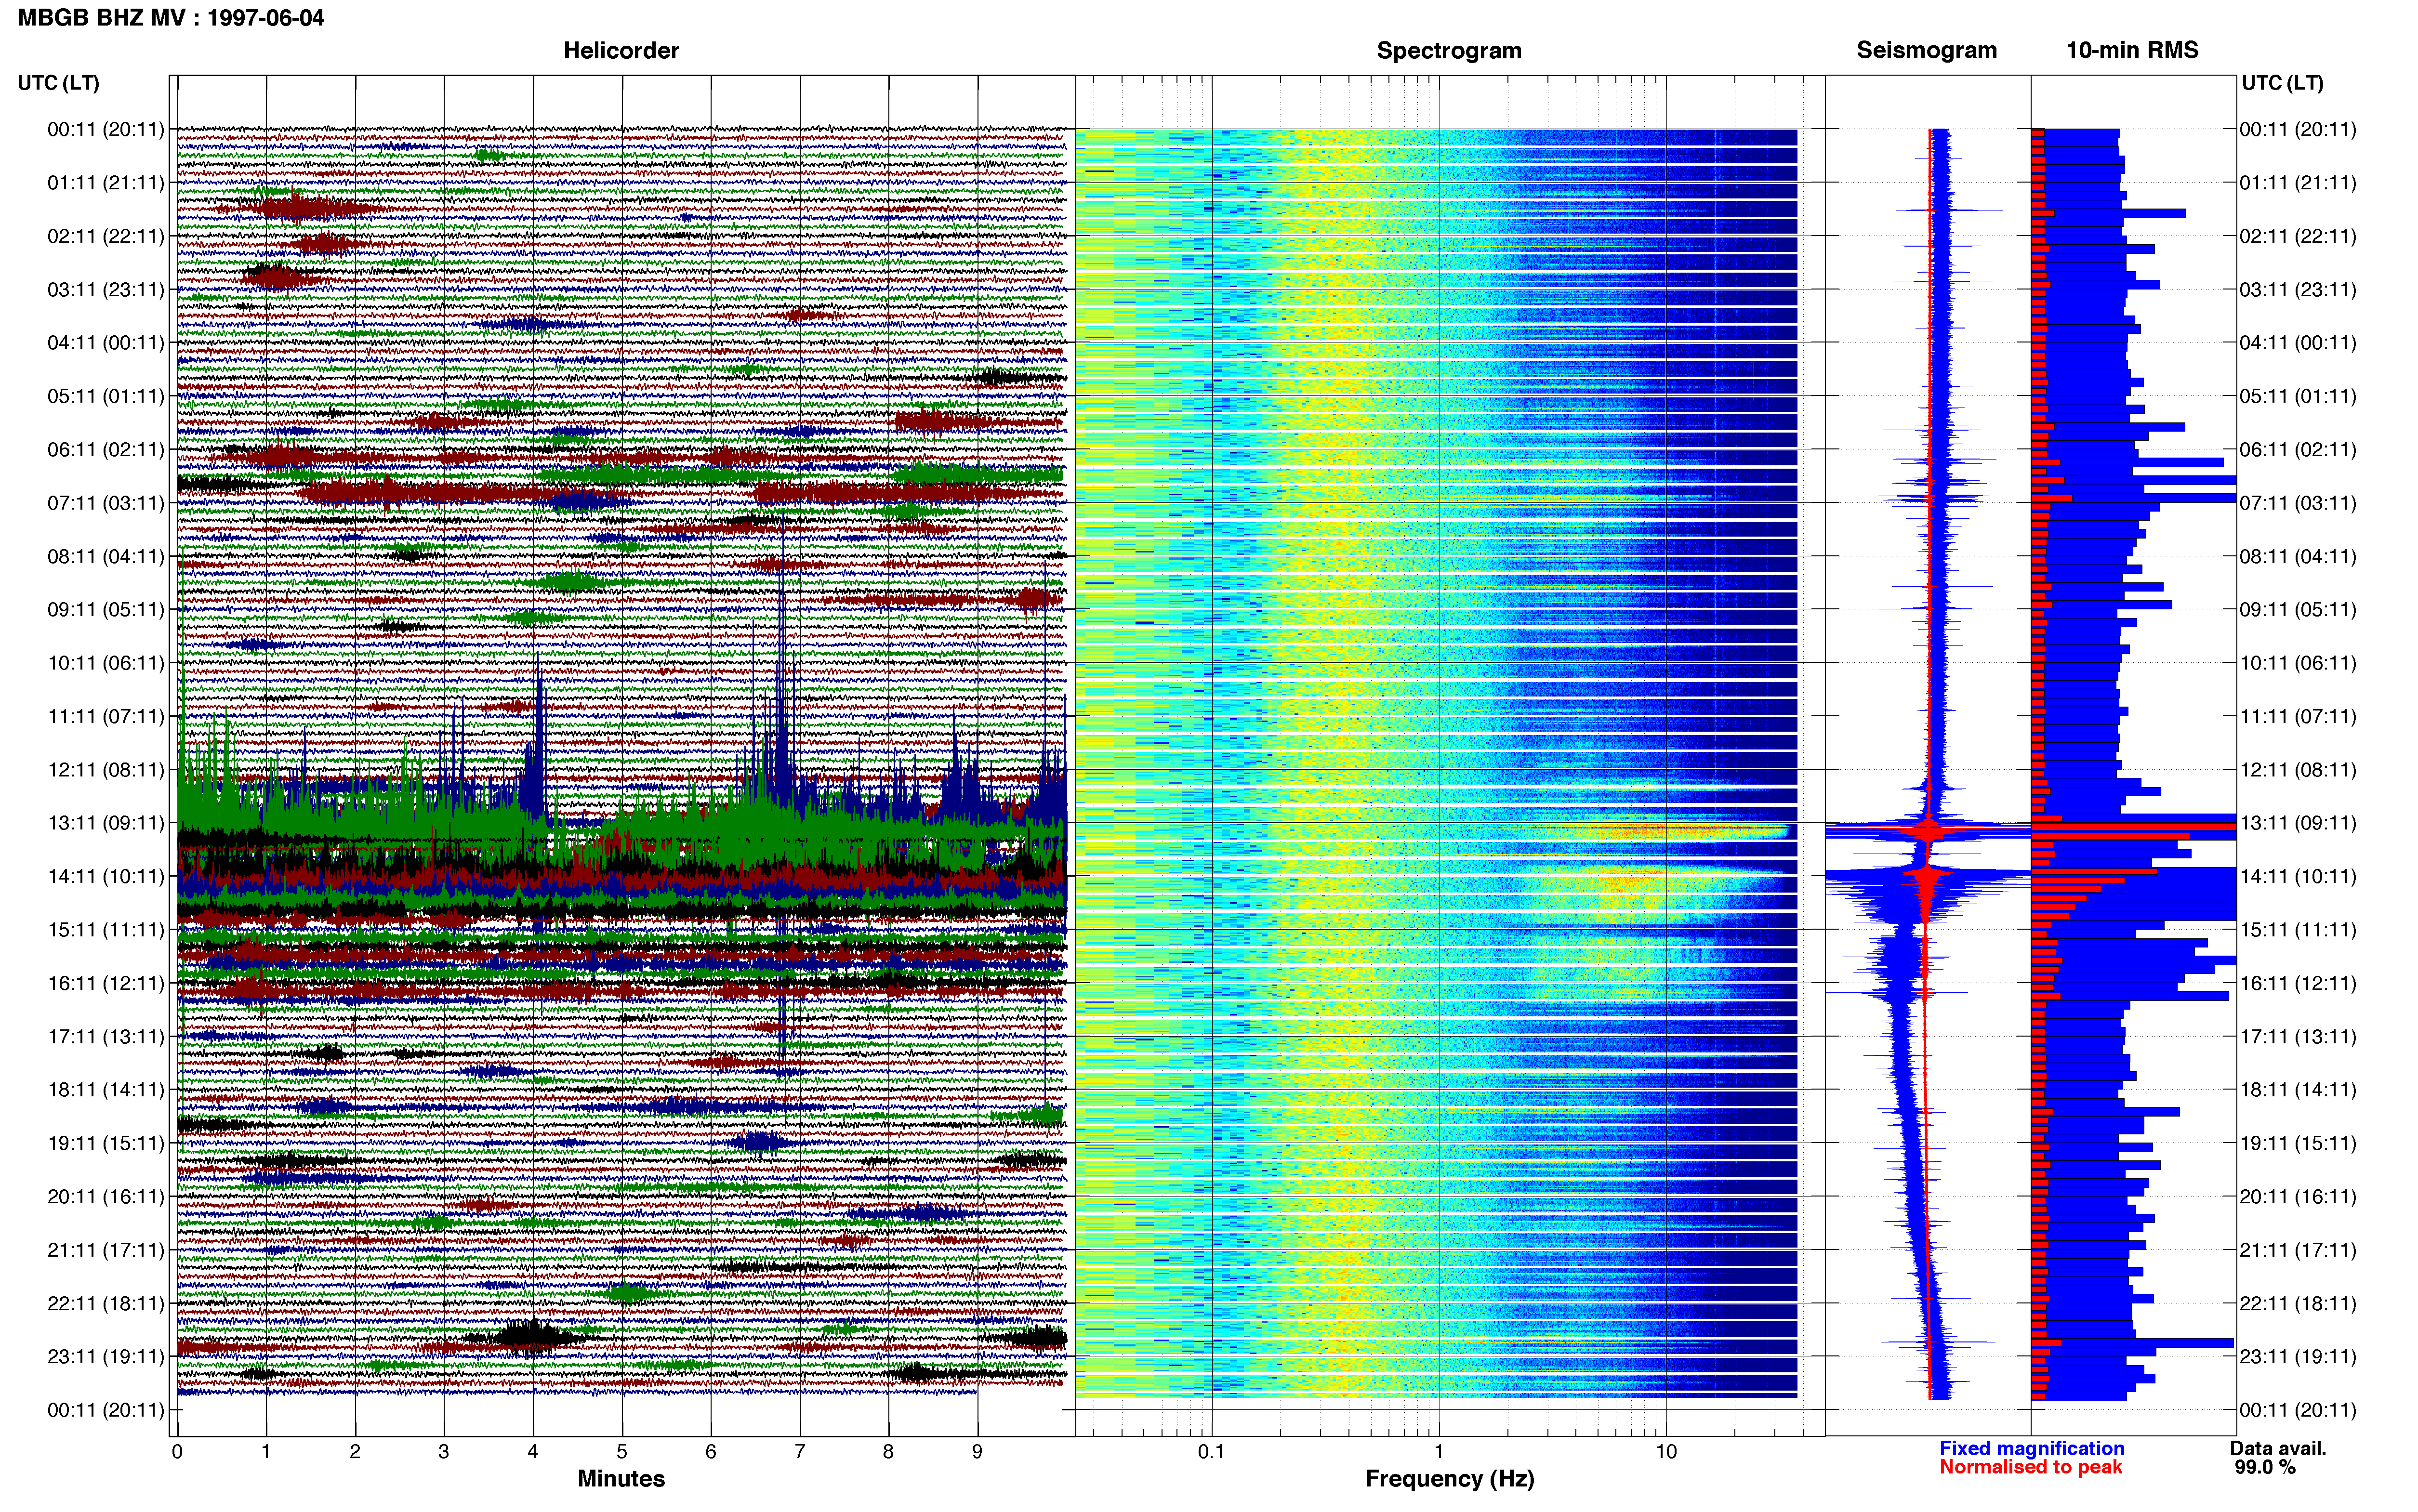
Task: Click the 'Frequency (Hz)' x-axis label
Action: [1449, 1479]
